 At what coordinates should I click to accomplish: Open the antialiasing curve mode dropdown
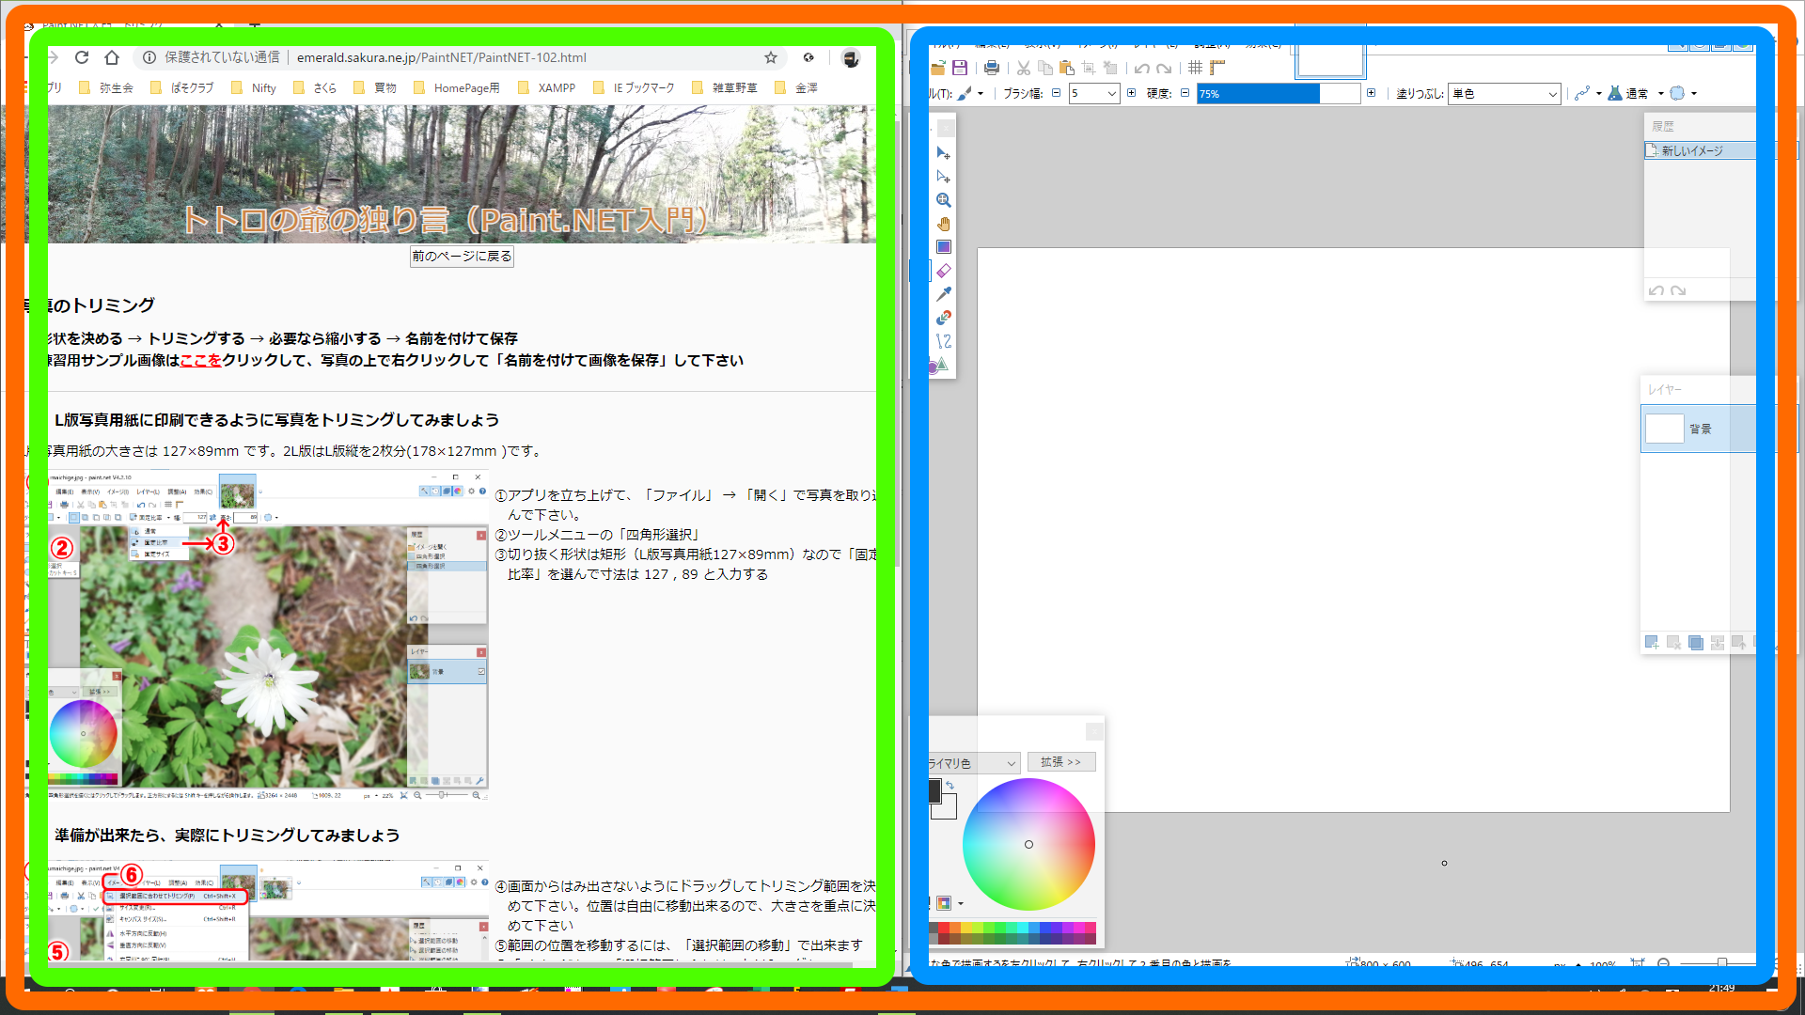[x=1588, y=93]
